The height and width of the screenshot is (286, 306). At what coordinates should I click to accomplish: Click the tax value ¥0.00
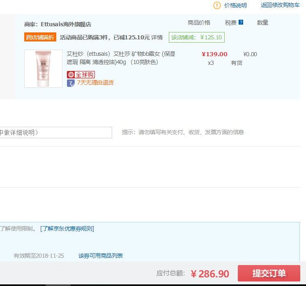(250, 54)
